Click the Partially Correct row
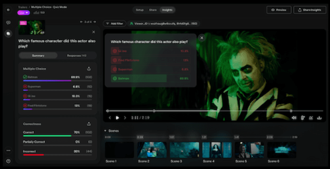 tap(57, 143)
